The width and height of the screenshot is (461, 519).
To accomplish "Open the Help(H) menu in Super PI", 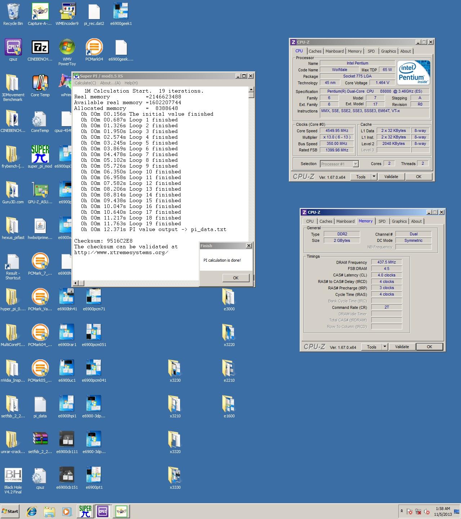I will pyautogui.click(x=131, y=83).
